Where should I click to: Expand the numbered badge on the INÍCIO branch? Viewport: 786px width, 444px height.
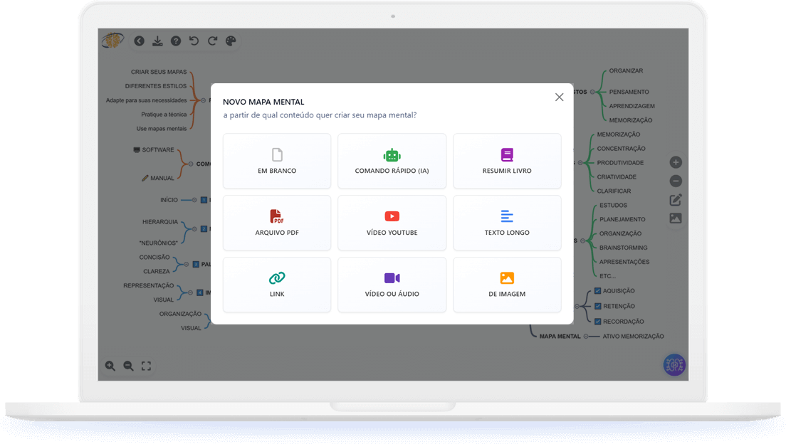point(204,200)
